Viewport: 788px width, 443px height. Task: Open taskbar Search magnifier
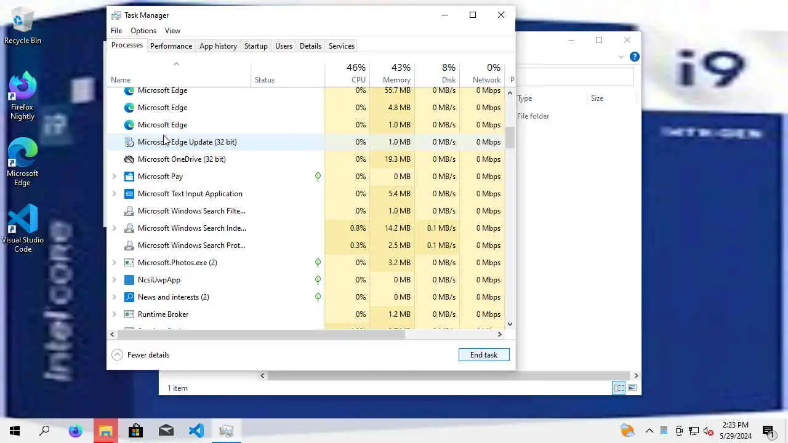(44, 431)
